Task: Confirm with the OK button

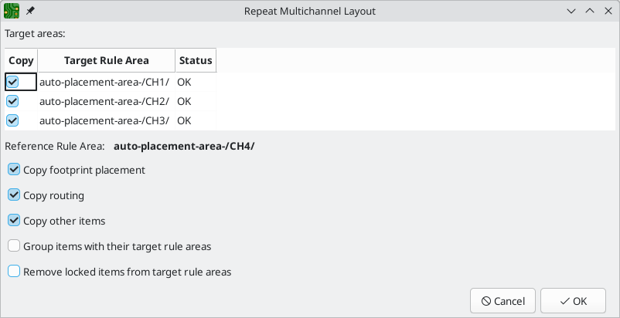Action: [x=573, y=302]
